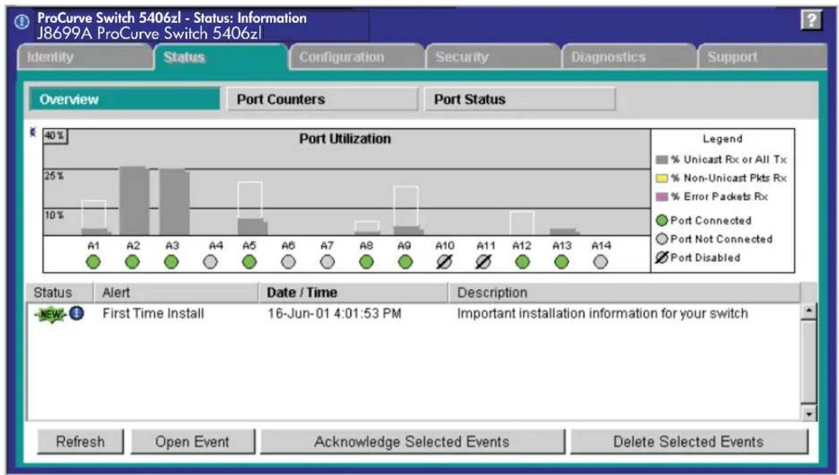The width and height of the screenshot is (839, 475).
Task: Select port A8 connected indicator
Action: [x=367, y=262]
